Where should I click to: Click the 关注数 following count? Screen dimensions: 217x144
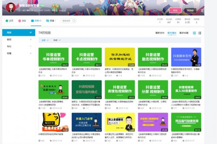click(x=160, y=21)
